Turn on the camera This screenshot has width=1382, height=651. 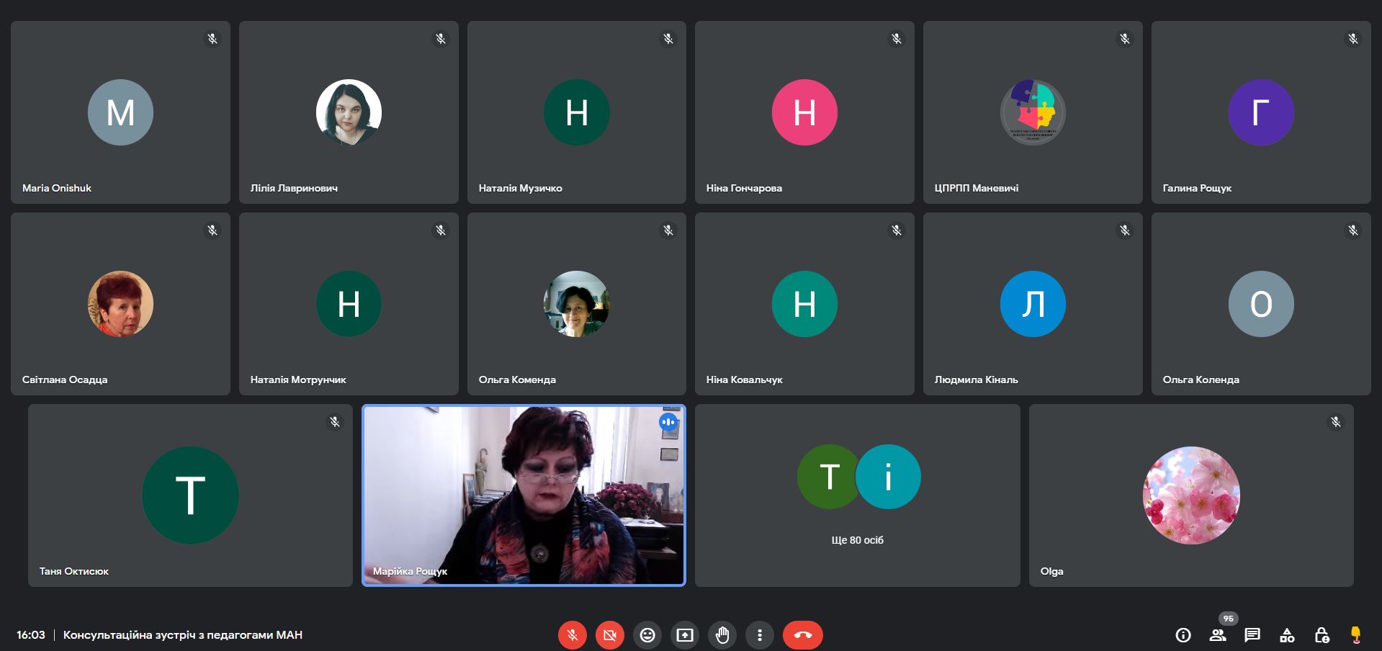tap(609, 635)
